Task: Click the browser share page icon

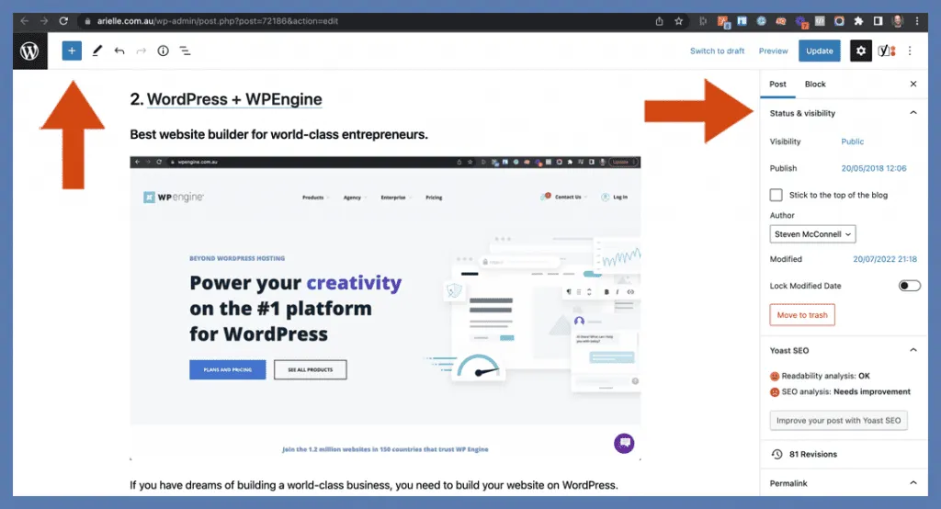Action: [x=660, y=21]
